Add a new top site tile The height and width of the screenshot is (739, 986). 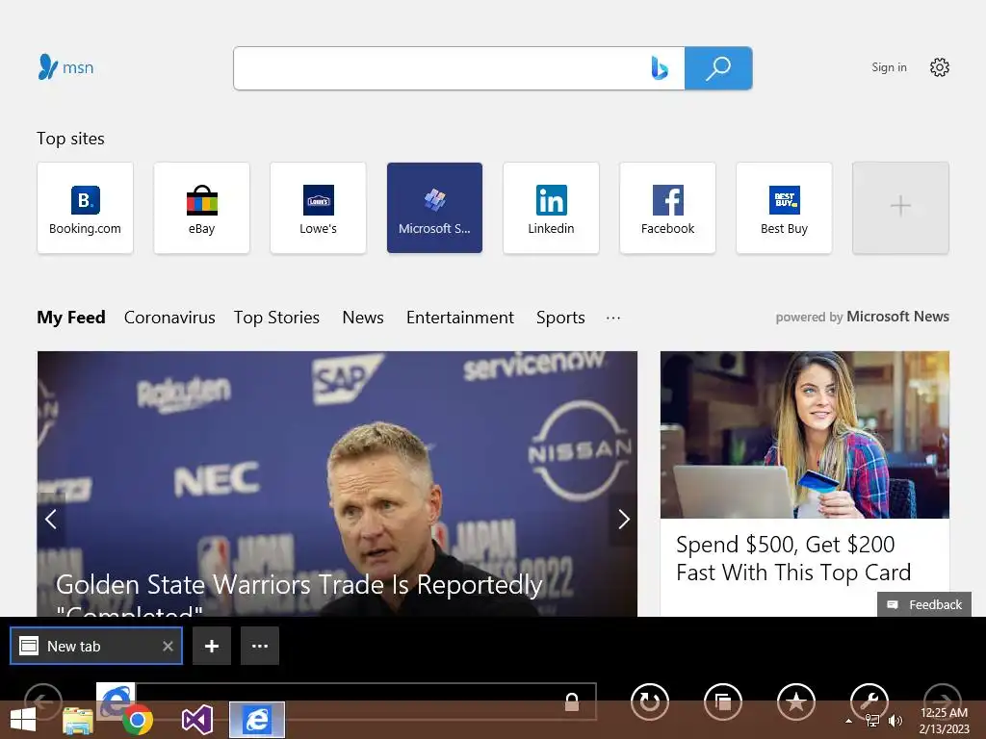900,208
